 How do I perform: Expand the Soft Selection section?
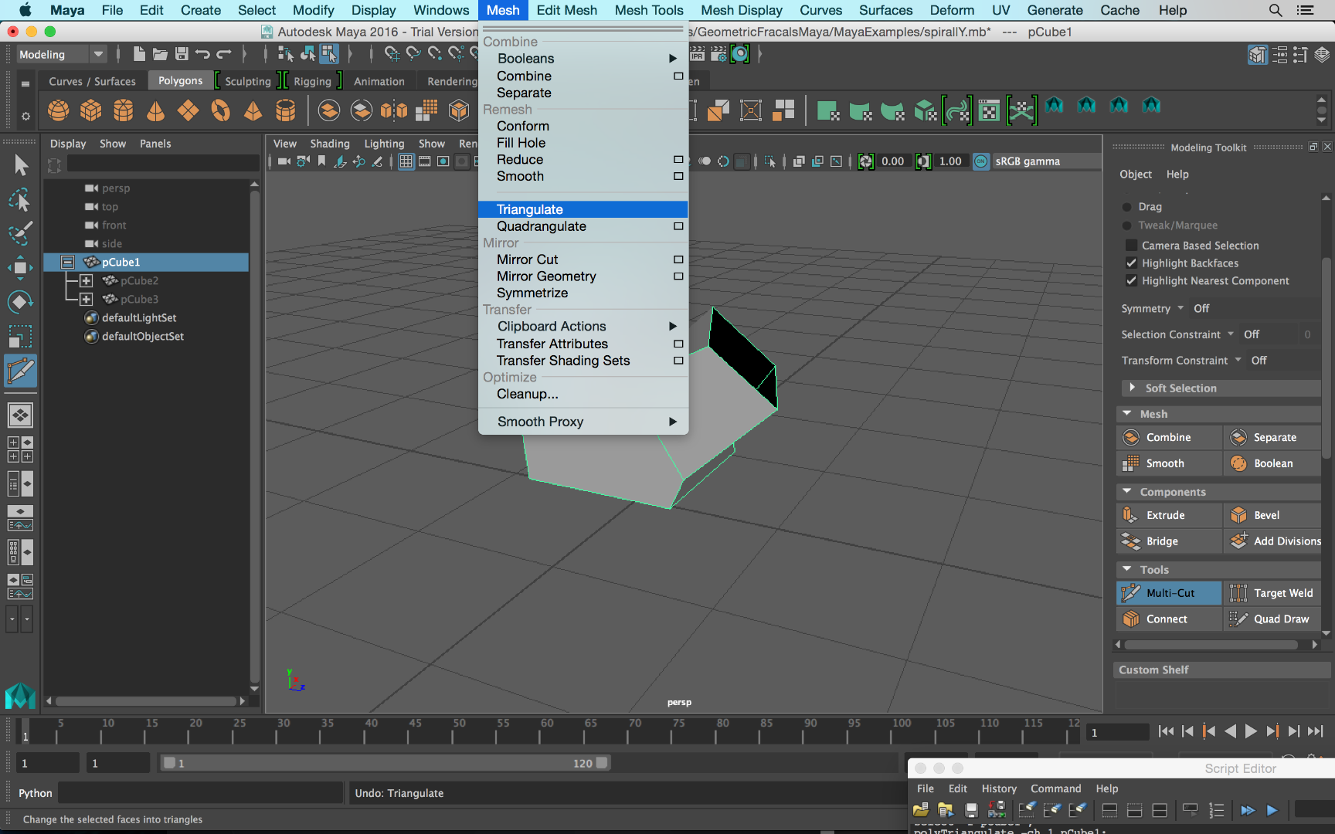click(x=1132, y=388)
